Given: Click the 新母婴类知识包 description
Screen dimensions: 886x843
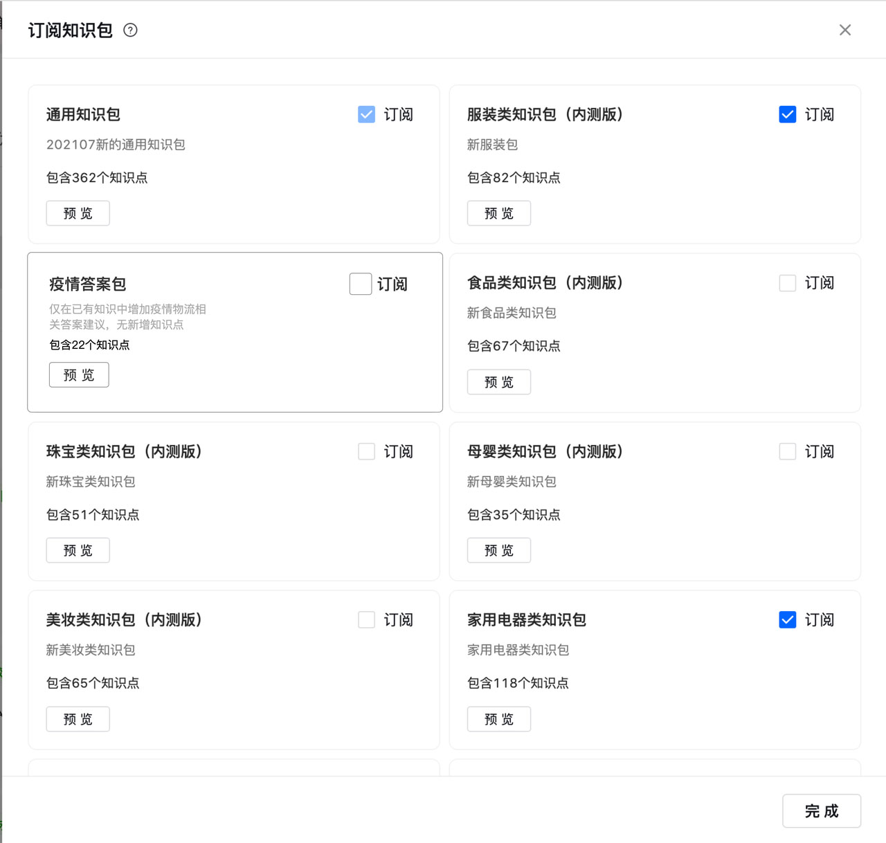Looking at the screenshot, I should 512,482.
